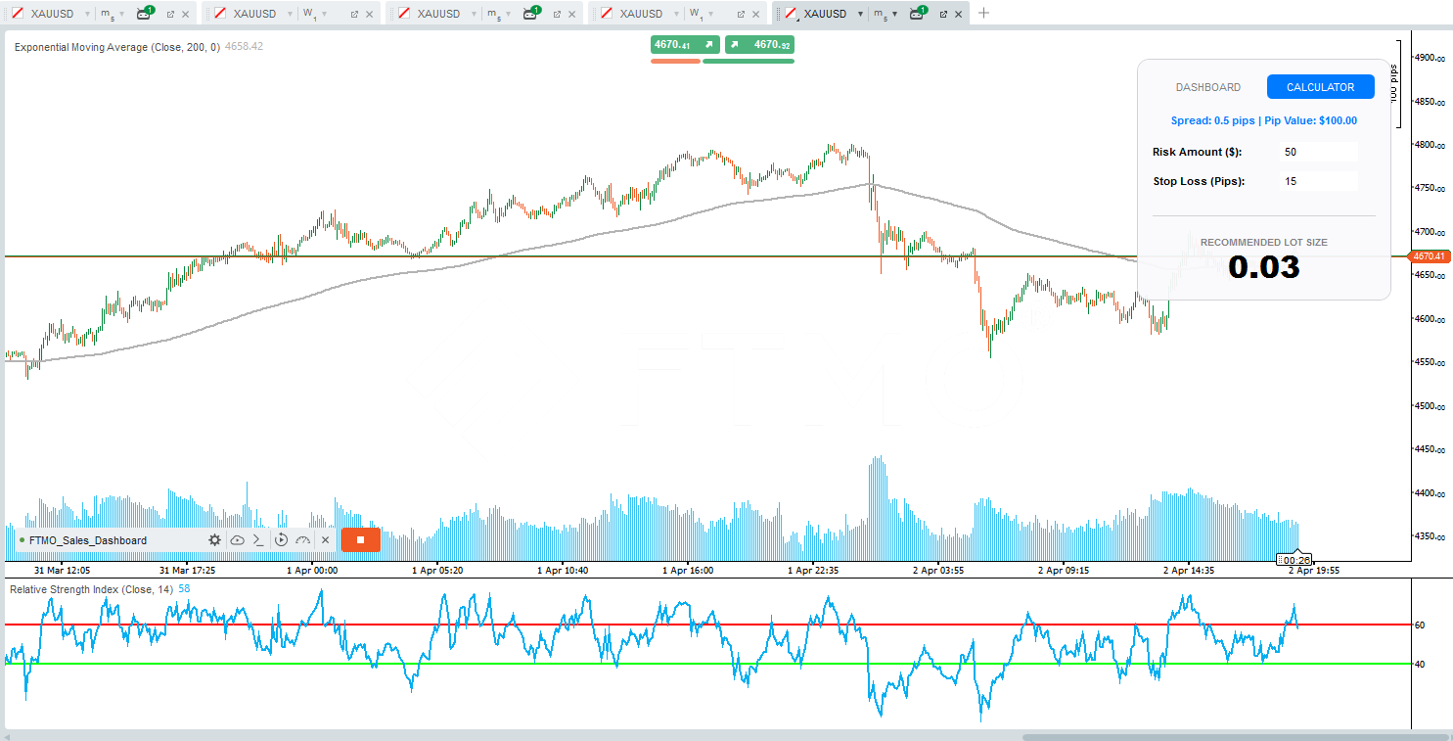
Task: Click the robot icon on active XAUUSD tab
Action: 919,14
